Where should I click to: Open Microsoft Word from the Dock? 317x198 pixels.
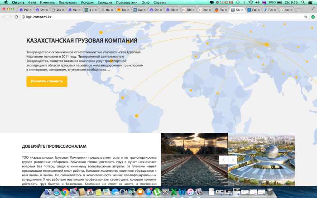coord(182,192)
